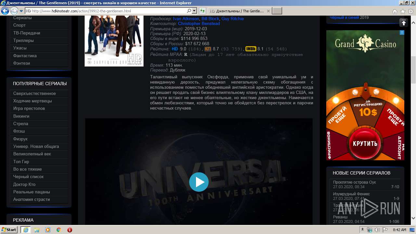
Task: Open the Favorites star icon
Action: [x=403, y=11]
